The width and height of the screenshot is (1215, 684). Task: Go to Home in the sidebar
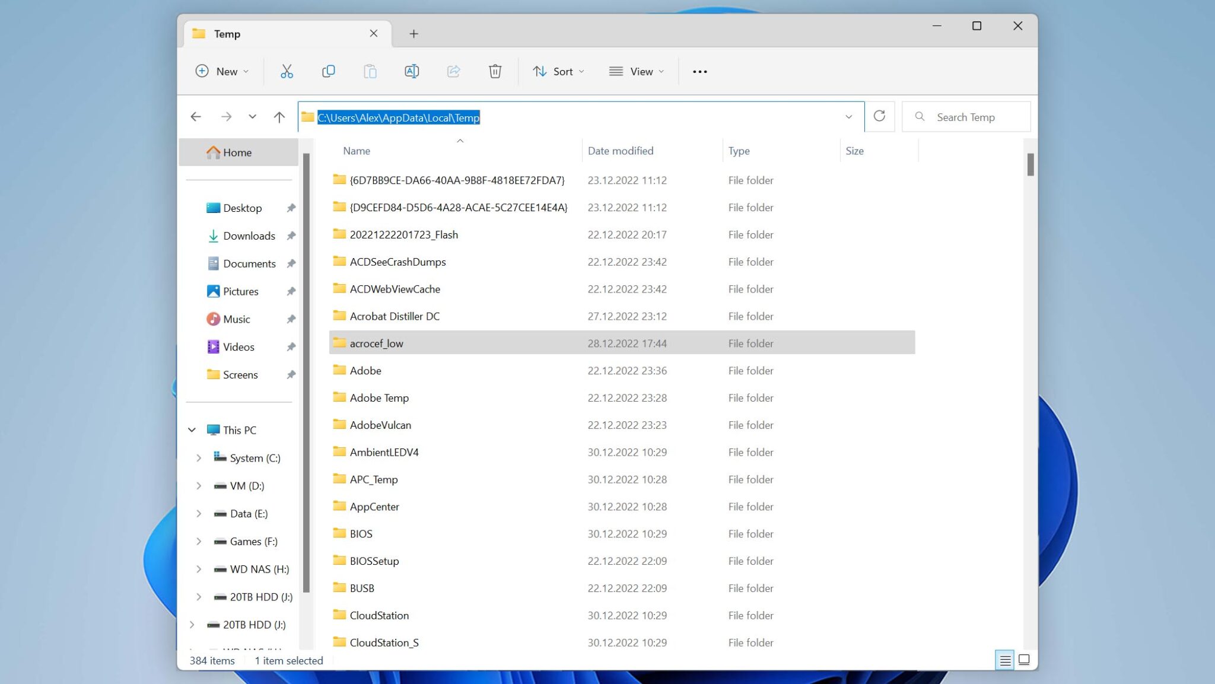[237, 152]
